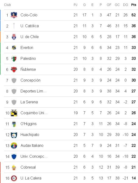Viewport: 138px width, 183px height.
Task: Click the Cobresal club logo
Action: tap(14, 167)
